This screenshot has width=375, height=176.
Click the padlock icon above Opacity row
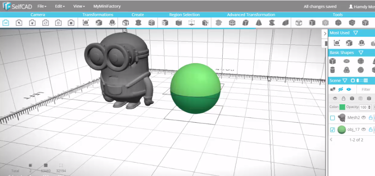[343, 98]
